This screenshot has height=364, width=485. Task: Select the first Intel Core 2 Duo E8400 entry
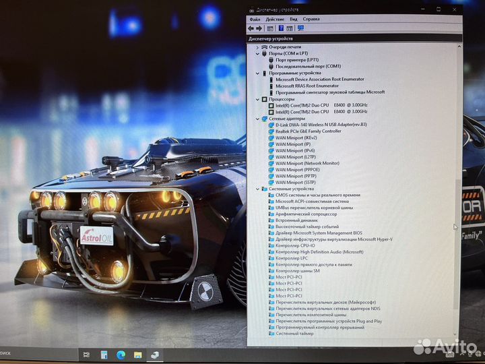pyautogui.click(x=321, y=105)
